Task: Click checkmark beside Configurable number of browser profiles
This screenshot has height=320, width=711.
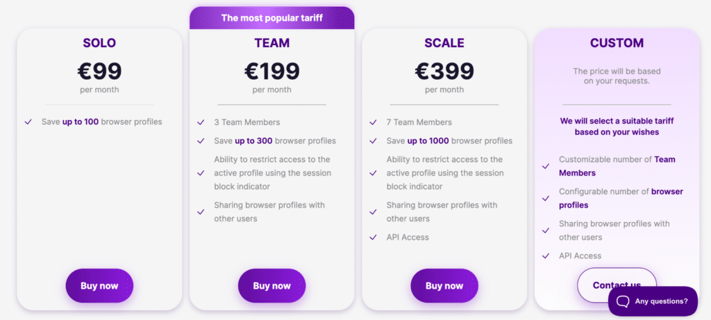Action: tap(546, 199)
